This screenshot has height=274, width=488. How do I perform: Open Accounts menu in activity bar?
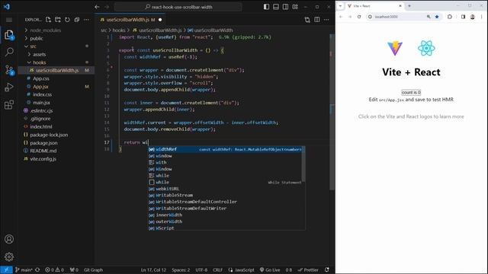[x=9, y=239]
